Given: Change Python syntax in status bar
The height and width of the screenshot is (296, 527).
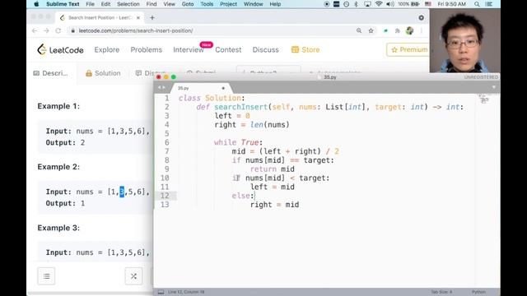Looking at the screenshot, I should tap(478, 292).
